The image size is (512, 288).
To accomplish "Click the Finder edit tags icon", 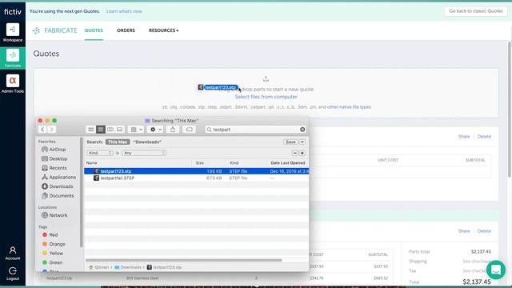I will click(x=189, y=130).
